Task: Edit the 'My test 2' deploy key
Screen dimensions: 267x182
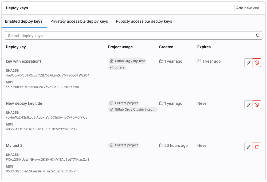Action: [x=248, y=147]
